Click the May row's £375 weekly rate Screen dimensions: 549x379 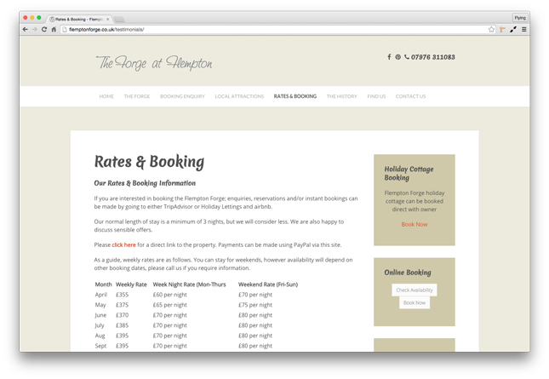[x=123, y=305]
